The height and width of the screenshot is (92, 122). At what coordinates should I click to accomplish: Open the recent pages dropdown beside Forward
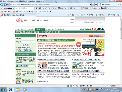[8, 5]
